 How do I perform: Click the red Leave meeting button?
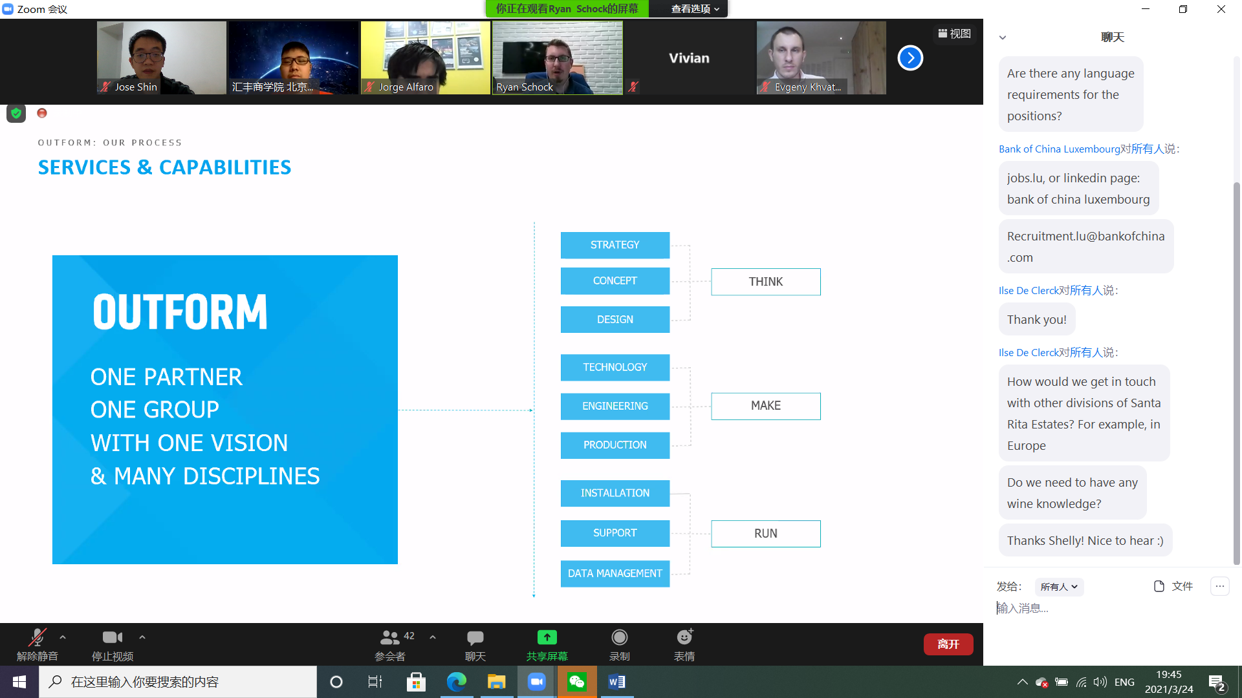click(948, 644)
